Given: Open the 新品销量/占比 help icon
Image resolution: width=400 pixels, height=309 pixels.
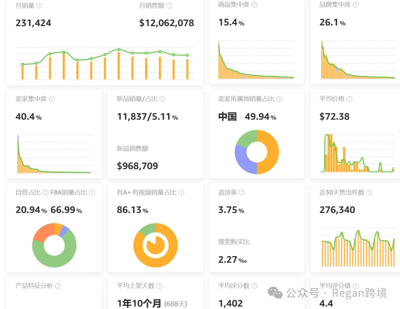Looking at the screenshot, I should tap(163, 99).
